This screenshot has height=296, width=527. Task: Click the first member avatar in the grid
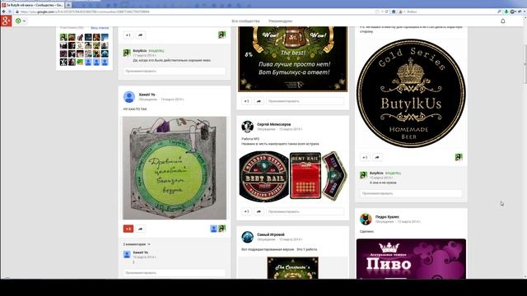(63, 37)
